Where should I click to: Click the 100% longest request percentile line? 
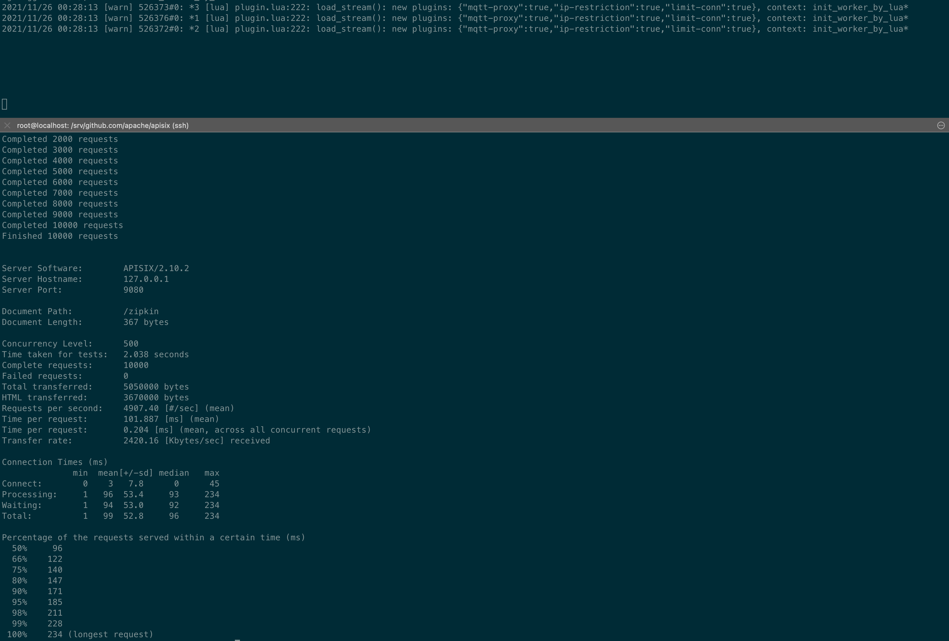pos(78,634)
